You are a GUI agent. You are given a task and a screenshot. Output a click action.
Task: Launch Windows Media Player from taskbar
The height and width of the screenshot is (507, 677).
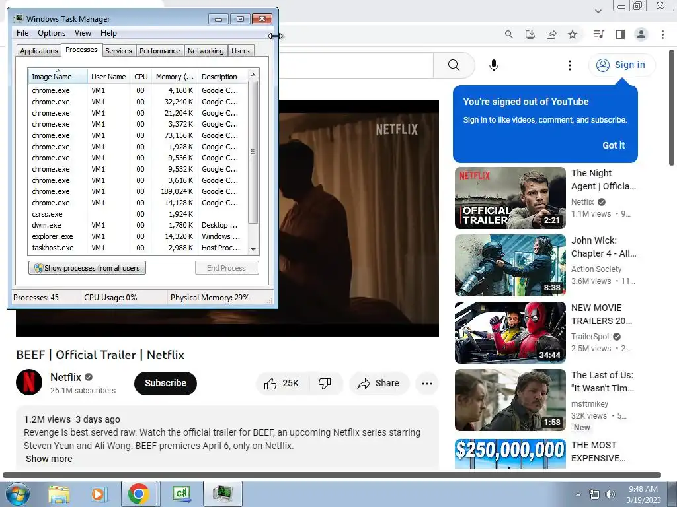(99, 494)
